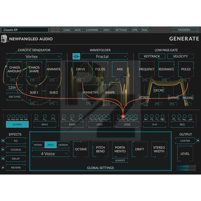Select the rightmost S+H pulse source circle
201x201 pixels.
[x=163, y=116]
